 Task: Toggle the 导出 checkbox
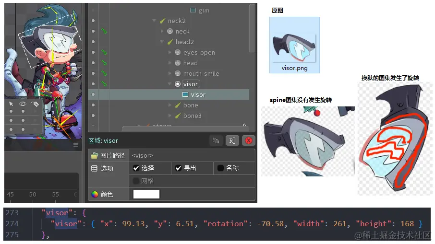[179, 168]
